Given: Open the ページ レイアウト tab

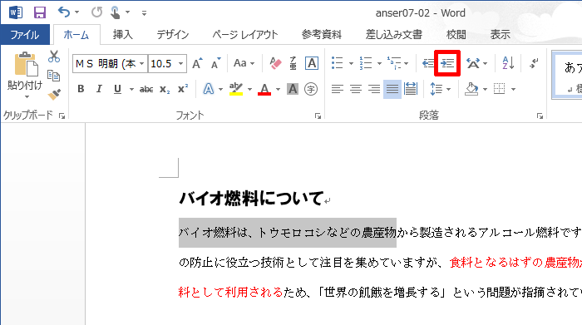Looking at the screenshot, I should (x=245, y=35).
